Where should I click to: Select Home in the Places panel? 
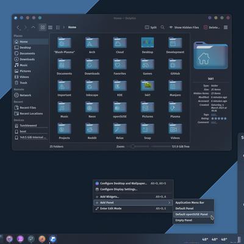pos(31,41)
